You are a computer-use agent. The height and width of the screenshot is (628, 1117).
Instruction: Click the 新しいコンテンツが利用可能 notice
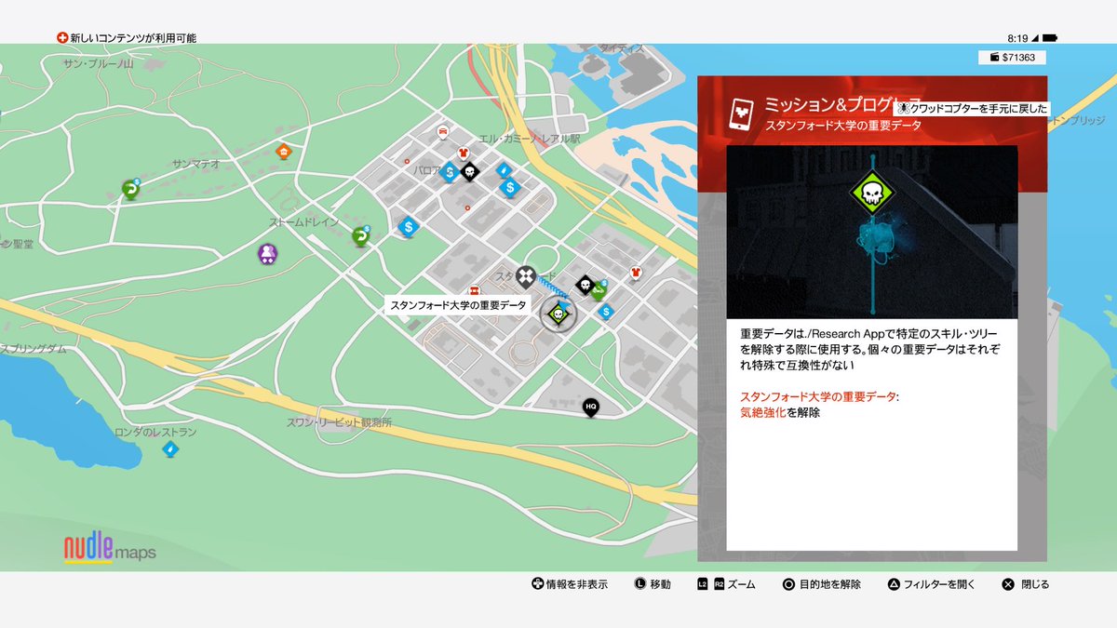point(133,38)
